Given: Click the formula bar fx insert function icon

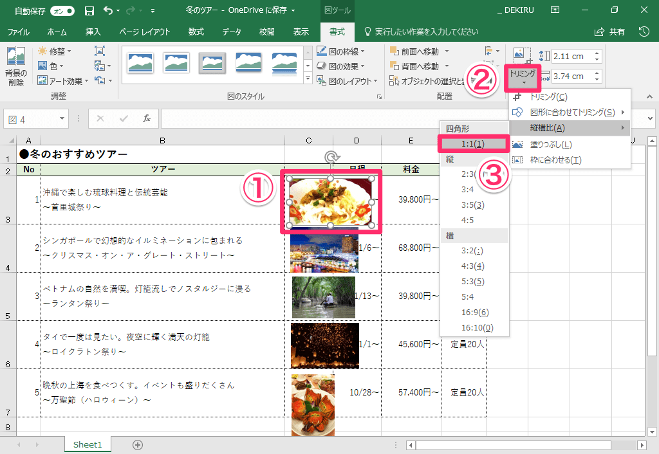Looking at the screenshot, I should tap(146, 118).
